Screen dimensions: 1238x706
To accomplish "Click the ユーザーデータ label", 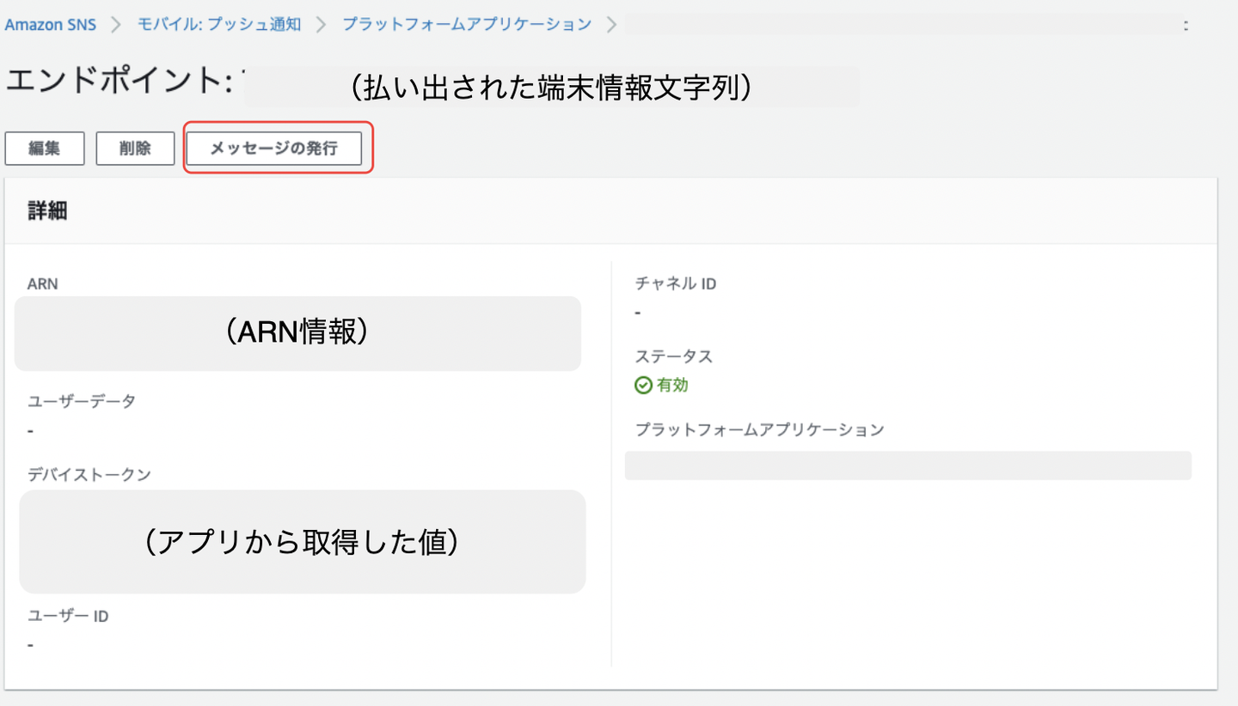I will click(x=82, y=401).
